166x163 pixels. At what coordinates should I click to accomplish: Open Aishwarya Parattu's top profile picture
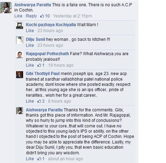pos(6,8)
